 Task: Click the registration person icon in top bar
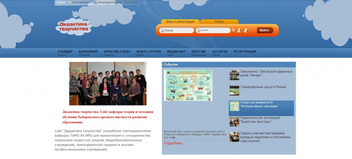click(x=95, y=2)
